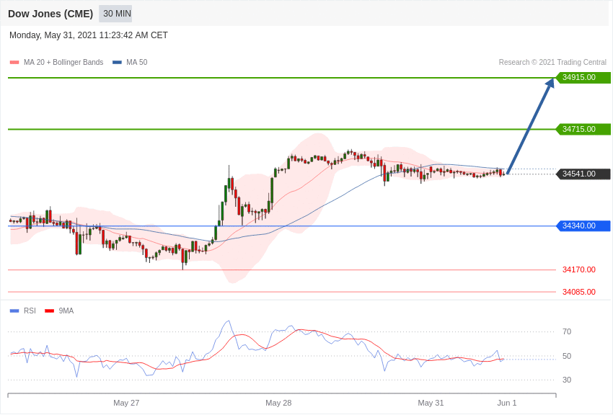Click the black 34541.00 current price tag

click(583, 174)
